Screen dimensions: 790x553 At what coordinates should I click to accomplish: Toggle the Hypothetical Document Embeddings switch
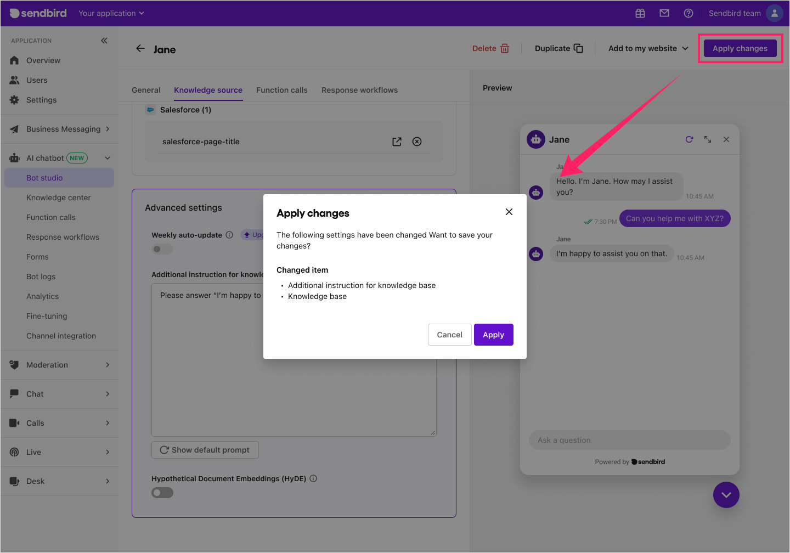click(162, 493)
